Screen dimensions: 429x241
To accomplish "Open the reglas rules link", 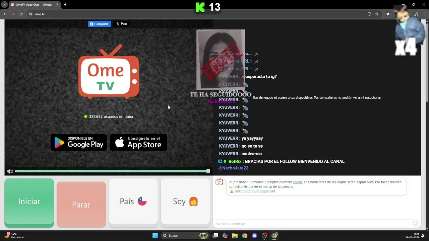I will pos(298,182).
